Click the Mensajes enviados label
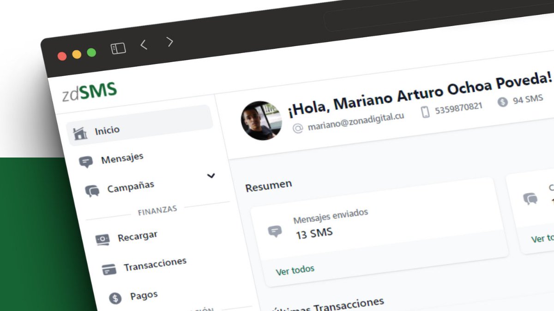 331,216
